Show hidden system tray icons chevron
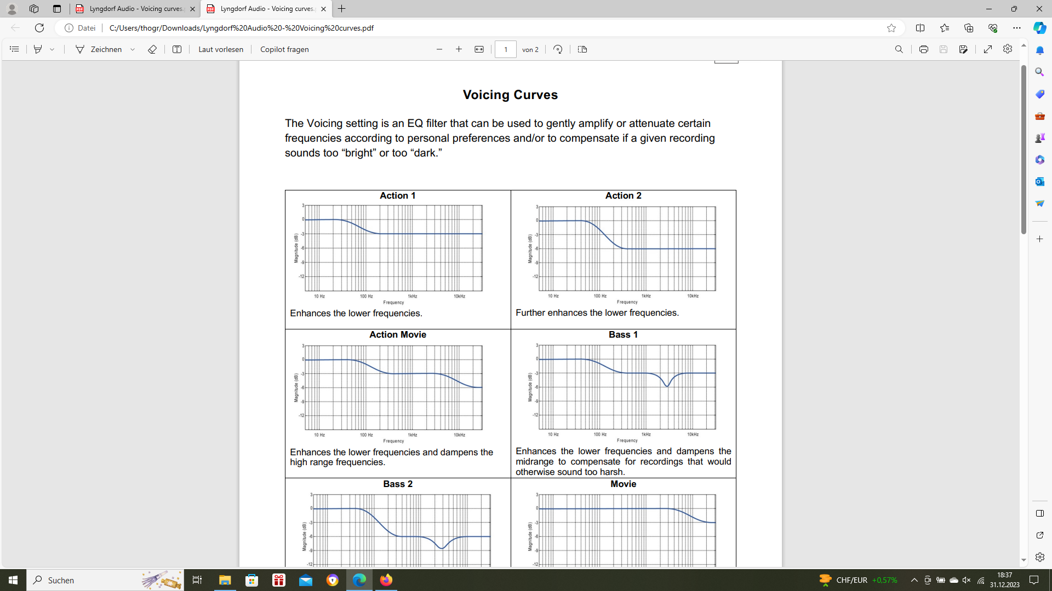 coord(914,580)
